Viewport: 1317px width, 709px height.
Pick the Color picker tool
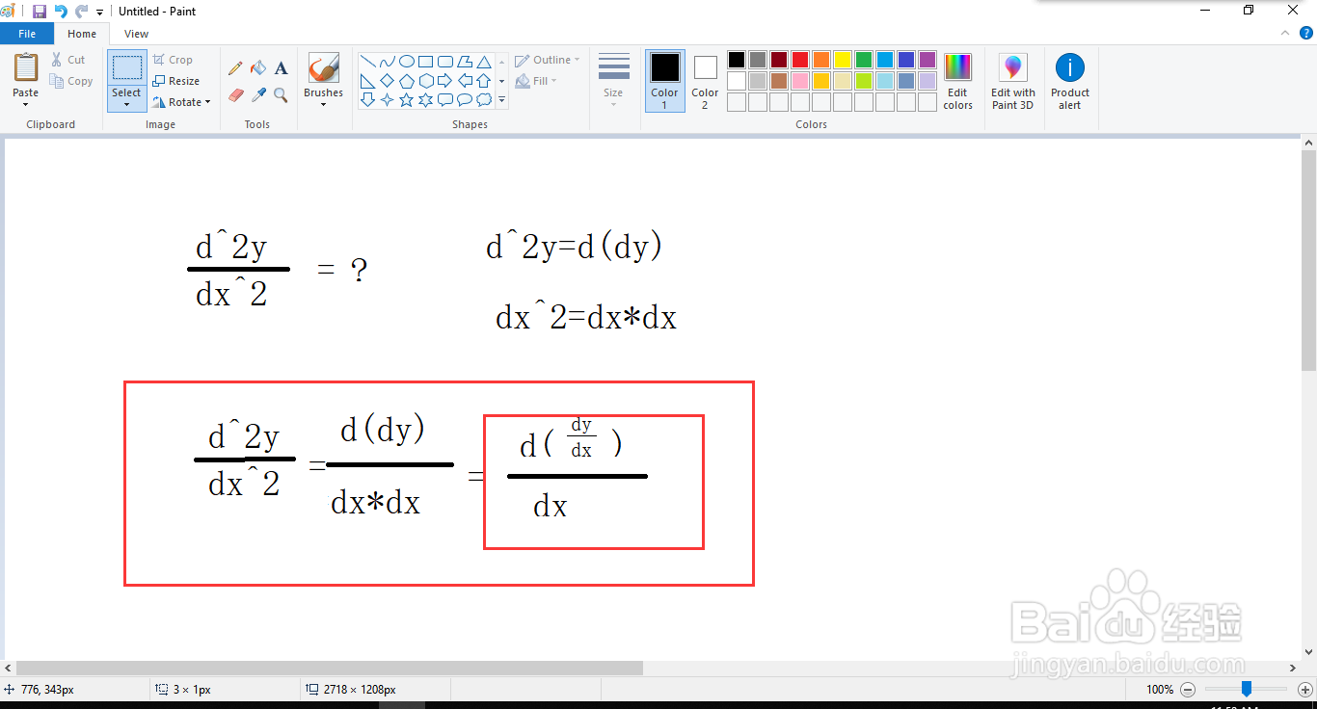click(257, 94)
